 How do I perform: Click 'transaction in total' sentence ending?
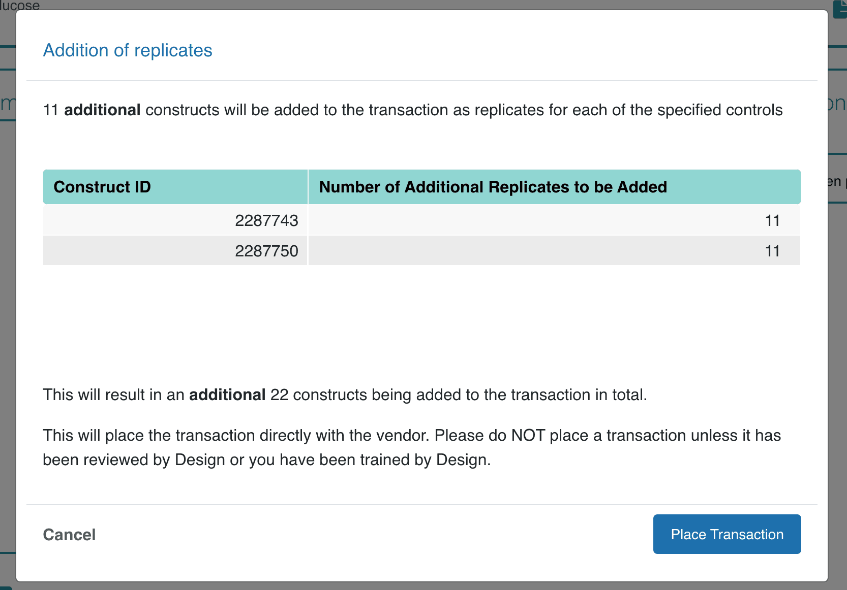click(579, 395)
